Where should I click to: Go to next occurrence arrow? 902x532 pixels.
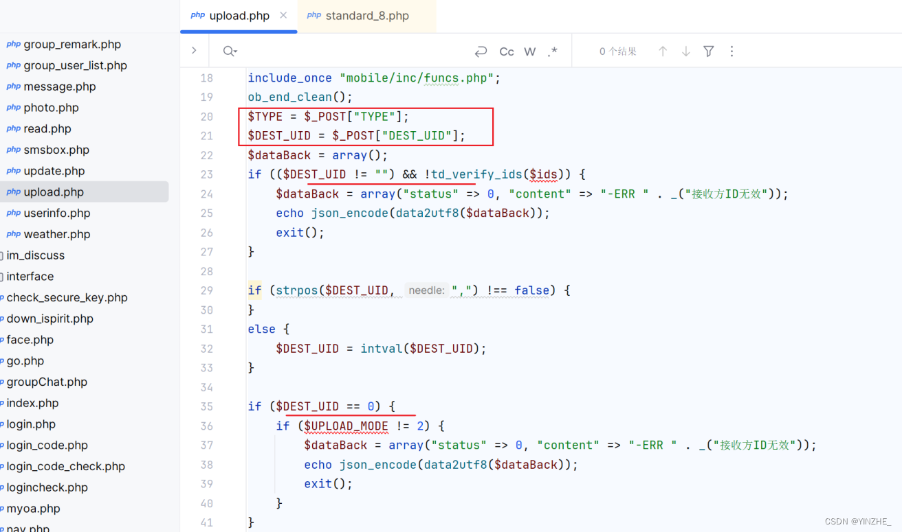tap(685, 51)
